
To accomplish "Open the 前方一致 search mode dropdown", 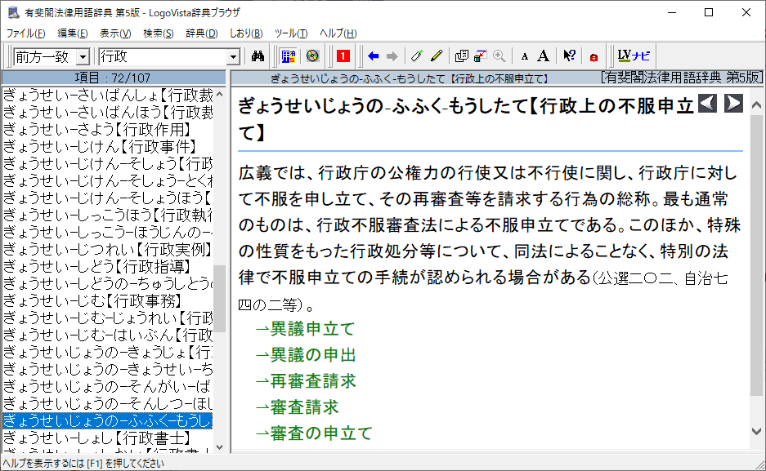I will click(x=83, y=56).
